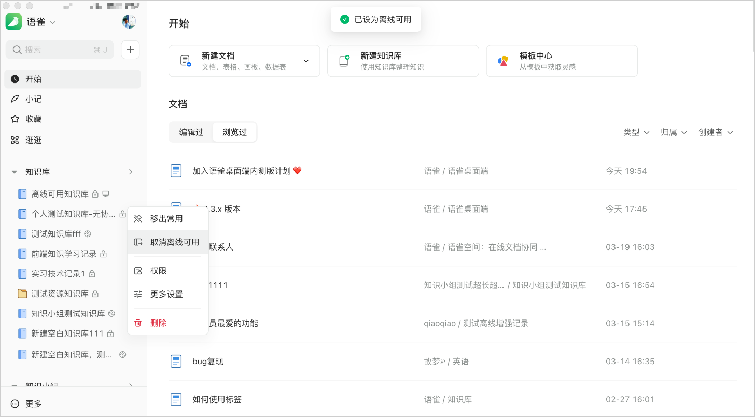This screenshot has width=755, height=417.
Task: Click the lock icon beside 前端知识学习记录
Action: click(x=103, y=254)
